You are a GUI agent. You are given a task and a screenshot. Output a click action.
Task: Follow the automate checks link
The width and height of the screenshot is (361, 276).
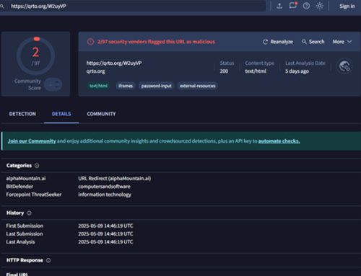[x=279, y=141]
